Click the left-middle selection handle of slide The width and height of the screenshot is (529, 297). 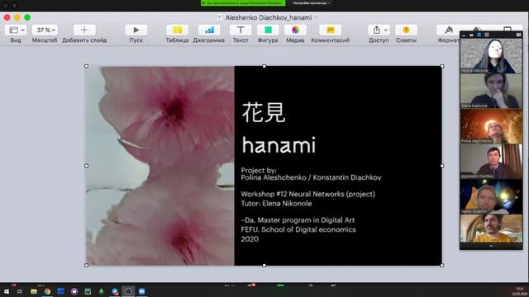(86, 166)
